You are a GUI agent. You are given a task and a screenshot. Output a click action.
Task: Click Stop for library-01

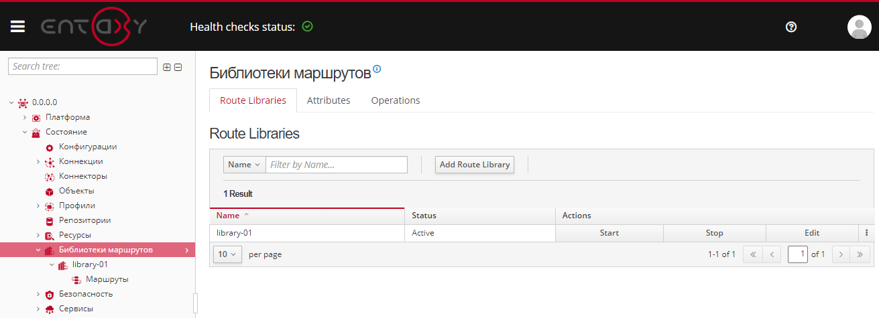[715, 233]
